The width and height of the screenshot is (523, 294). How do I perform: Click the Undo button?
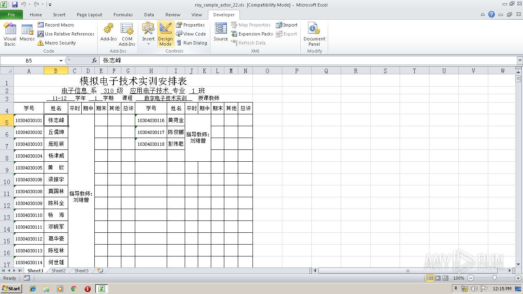(24, 4)
